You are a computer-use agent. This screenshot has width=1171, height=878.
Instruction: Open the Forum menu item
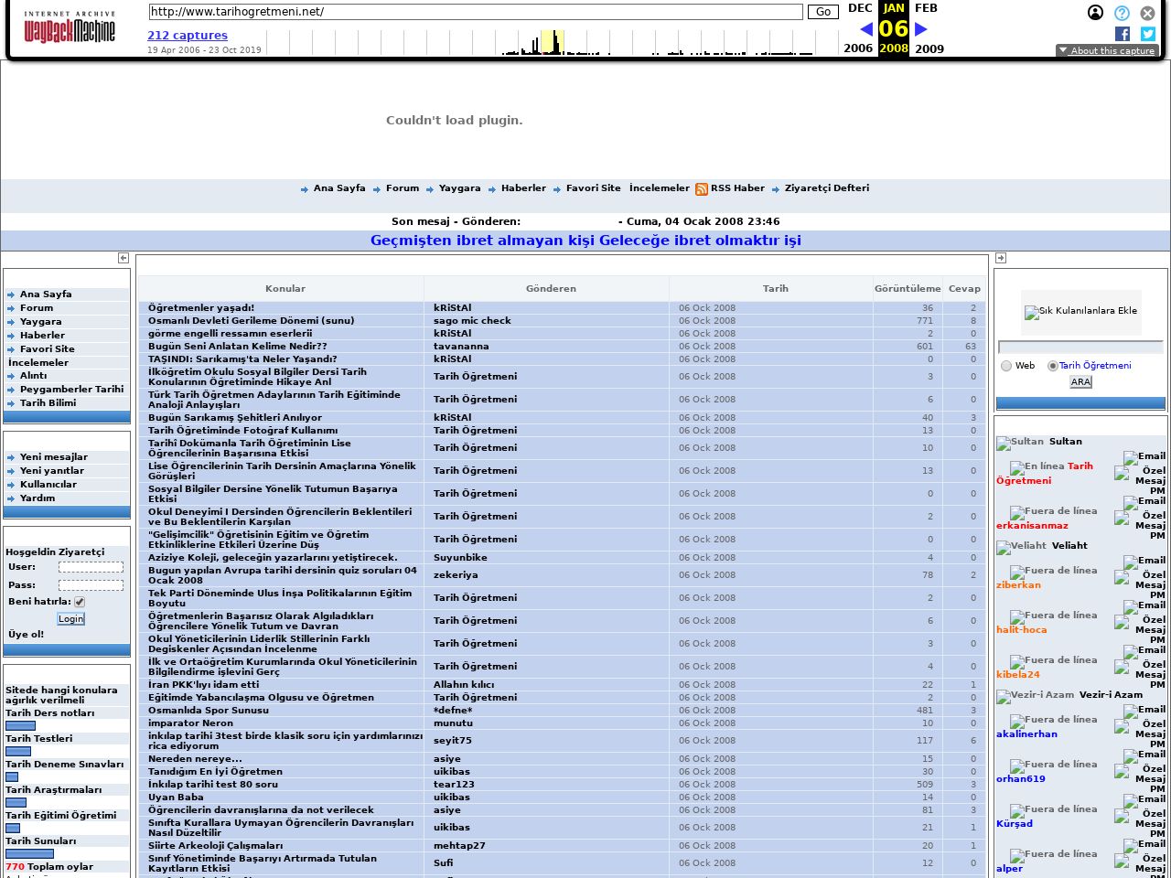coord(403,188)
